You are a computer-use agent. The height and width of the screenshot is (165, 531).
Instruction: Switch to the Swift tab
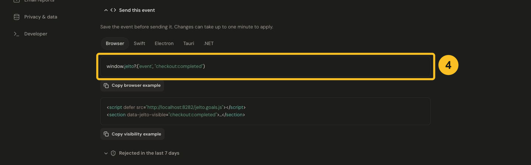pos(139,44)
